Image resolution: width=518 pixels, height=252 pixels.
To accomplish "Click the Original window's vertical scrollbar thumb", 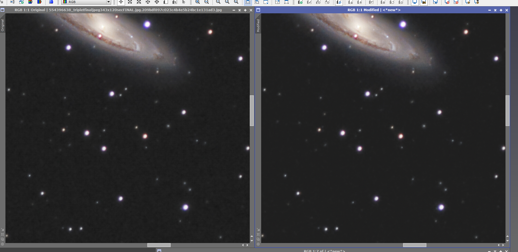I will 252,111.
